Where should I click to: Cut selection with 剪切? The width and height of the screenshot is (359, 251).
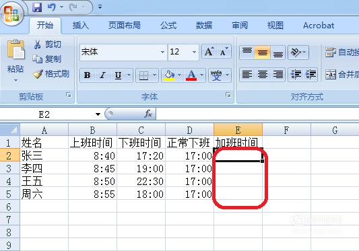(x=48, y=44)
